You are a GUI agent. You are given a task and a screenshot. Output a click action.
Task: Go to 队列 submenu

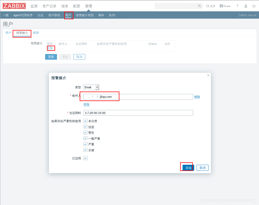[x=112, y=15]
